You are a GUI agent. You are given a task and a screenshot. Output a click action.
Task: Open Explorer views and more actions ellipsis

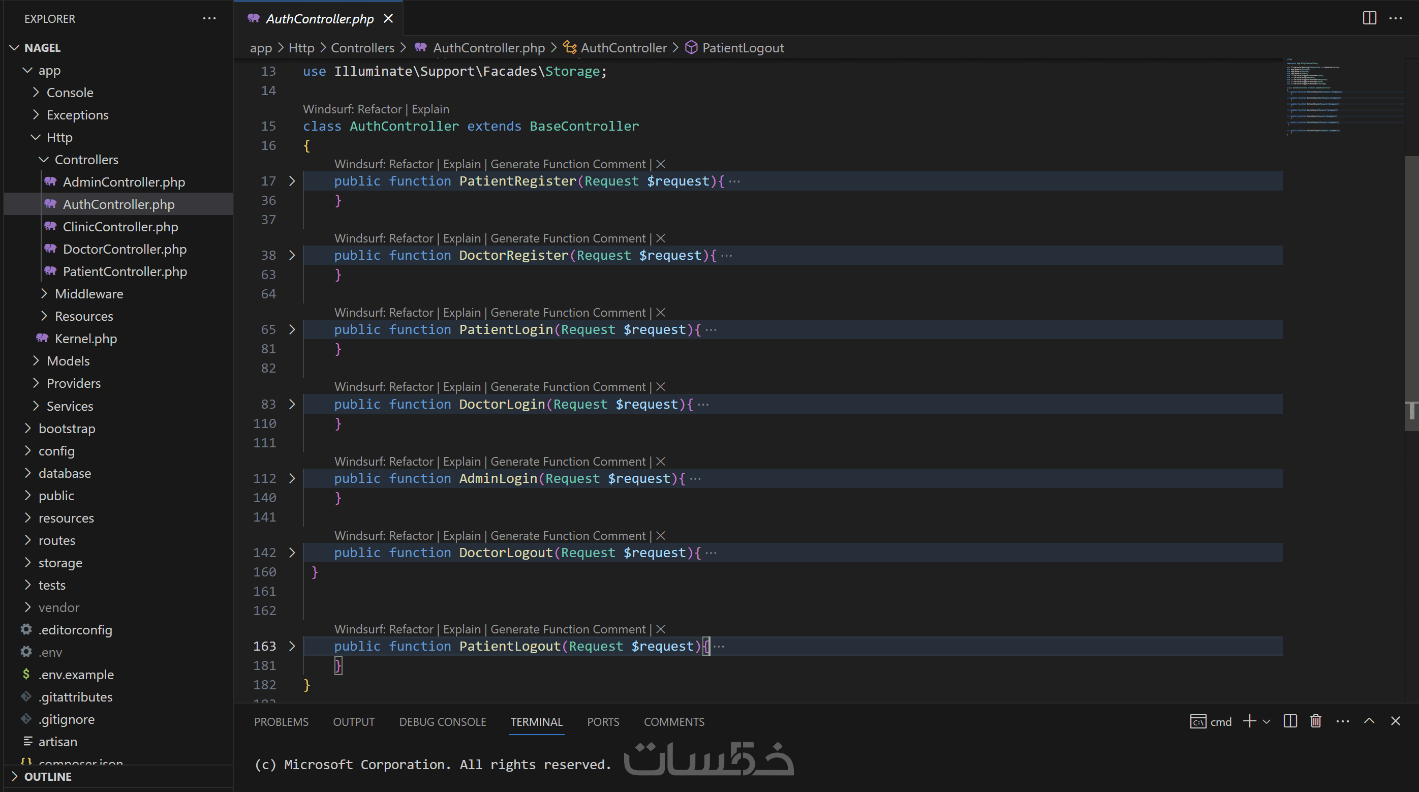coord(209,18)
